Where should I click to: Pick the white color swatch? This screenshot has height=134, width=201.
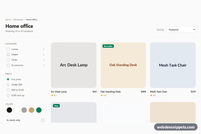coord(17,110)
